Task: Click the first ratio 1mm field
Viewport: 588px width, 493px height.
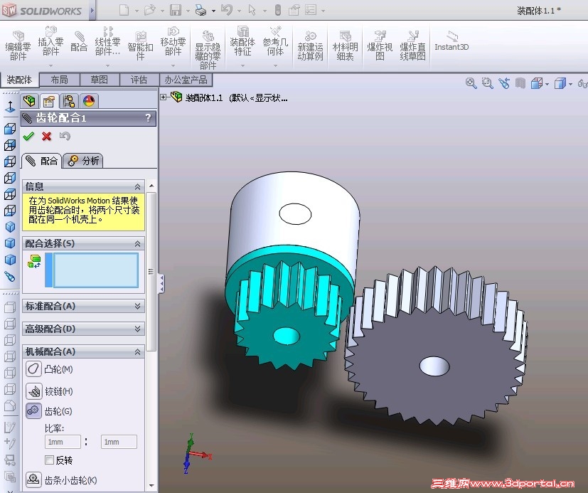Action: point(63,442)
